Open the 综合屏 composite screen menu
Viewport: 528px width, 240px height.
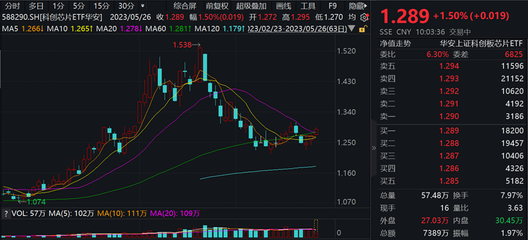point(185,6)
